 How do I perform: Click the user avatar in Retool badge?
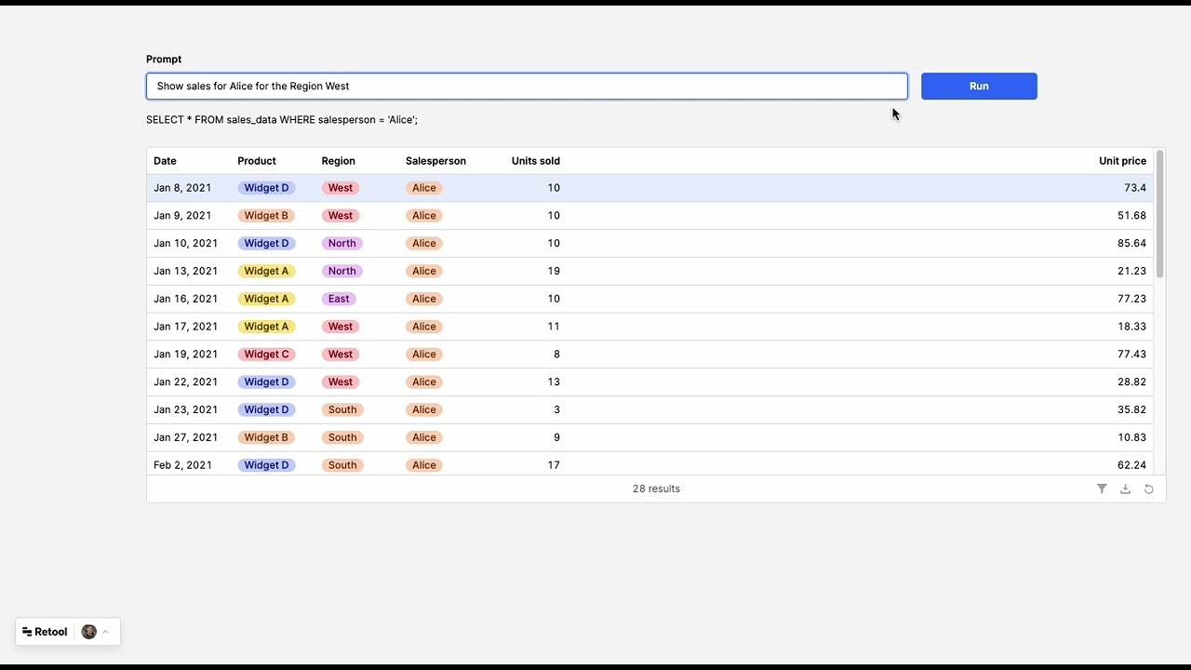(89, 632)
